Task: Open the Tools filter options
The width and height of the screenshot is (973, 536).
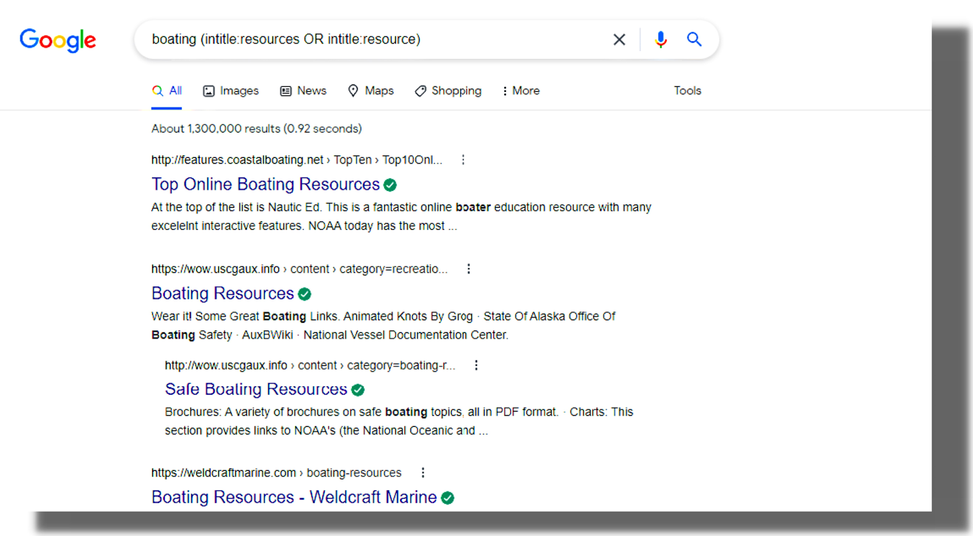Action: [687, 91]
